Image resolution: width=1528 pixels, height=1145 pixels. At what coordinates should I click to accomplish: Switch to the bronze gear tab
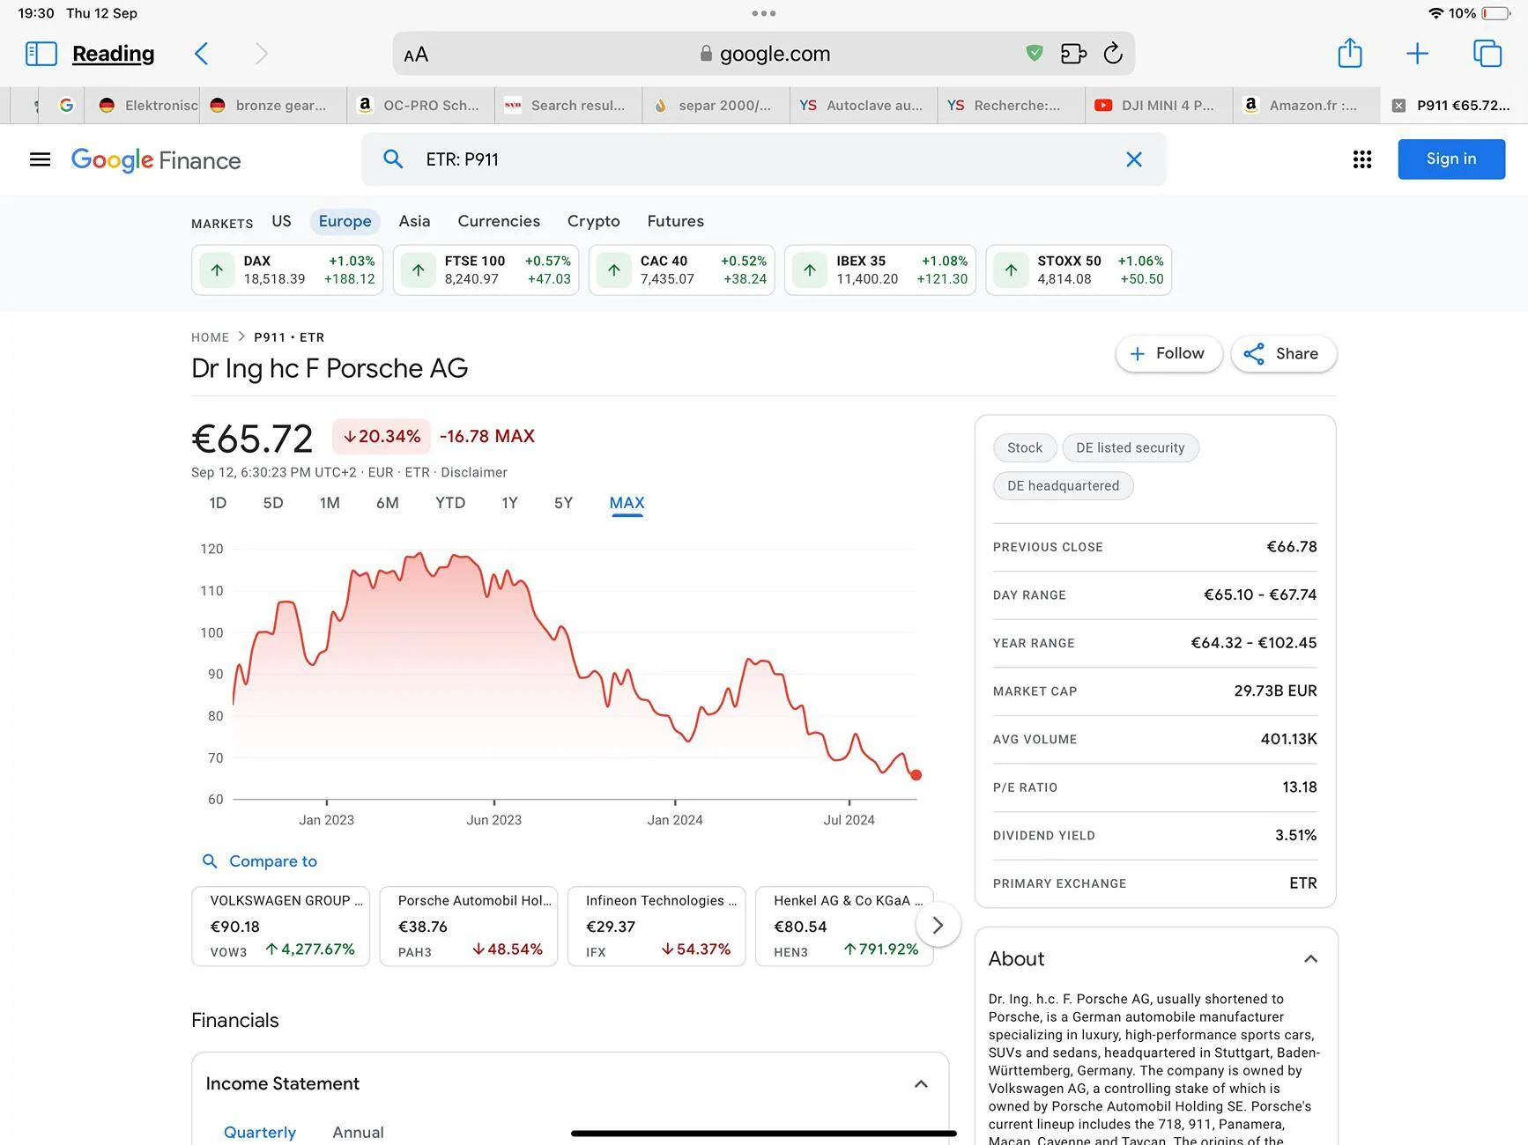(273, 106)
